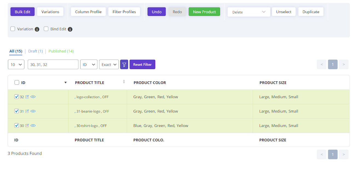Go to next page in bottom pagination

tap(344, 154)
